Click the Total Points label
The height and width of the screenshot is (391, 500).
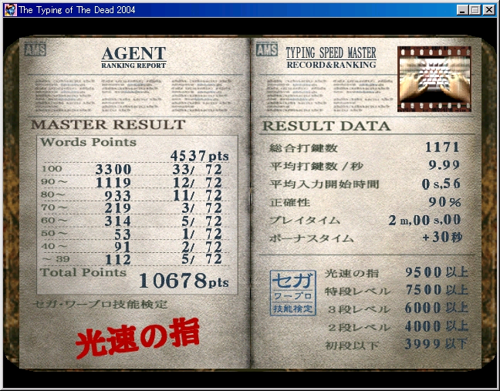[x=83, y=272]
